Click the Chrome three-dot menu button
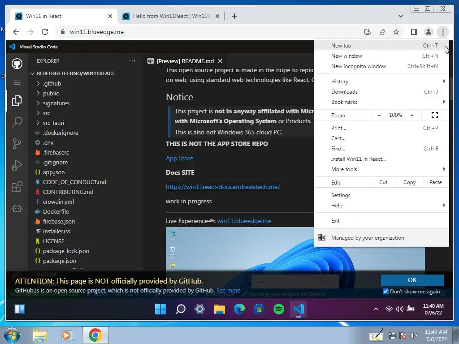Viewport: 459px width, 344px height. (x=443, y=32)
